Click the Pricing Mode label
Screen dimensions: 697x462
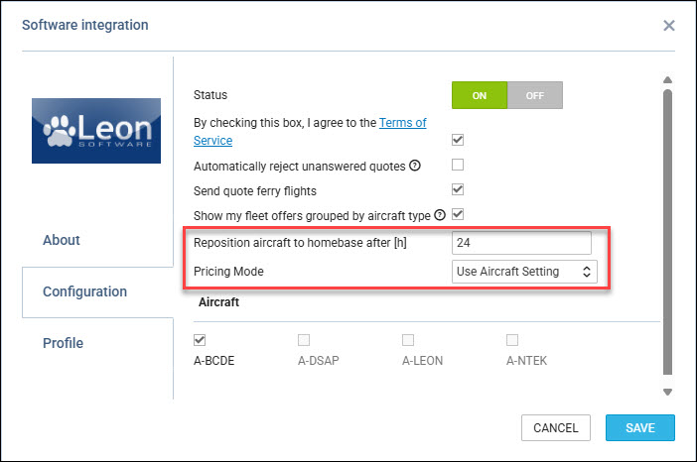(x=228, y=272)
